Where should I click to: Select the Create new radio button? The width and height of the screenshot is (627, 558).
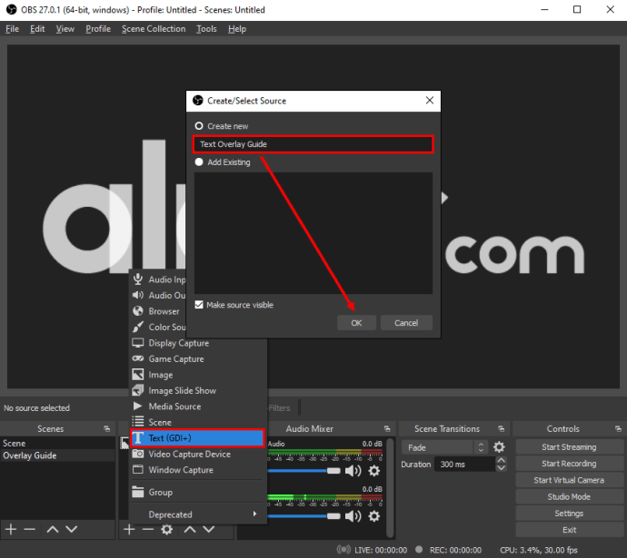coord(199,126)
